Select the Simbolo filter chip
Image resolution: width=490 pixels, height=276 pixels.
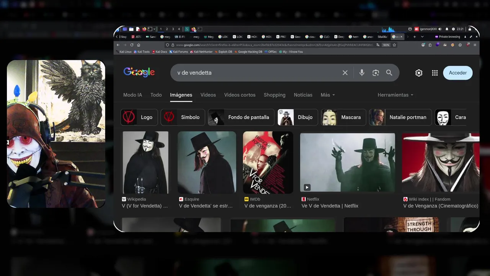coord(183,117)
